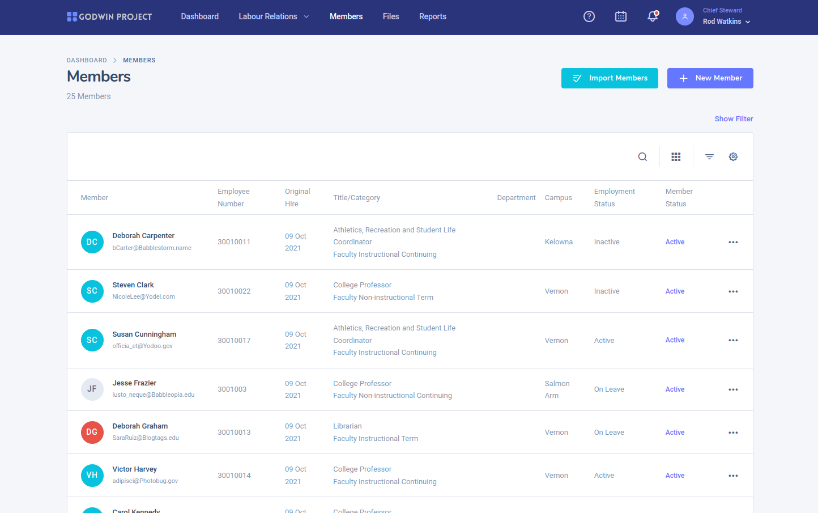The height and width of the screenshot is (513, 818).
Task: Click the filter lines icon
Action: (709, 157)
